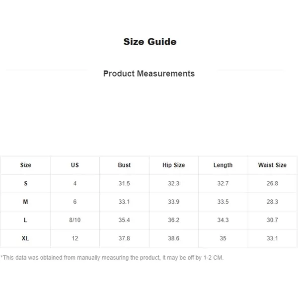Select the US column header

coord(75,165)
